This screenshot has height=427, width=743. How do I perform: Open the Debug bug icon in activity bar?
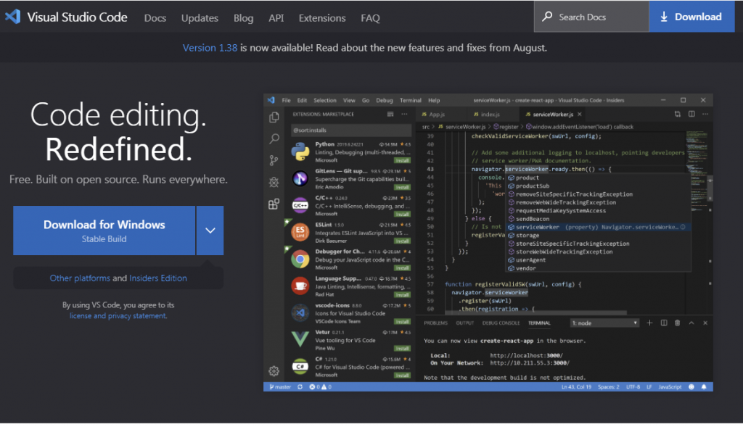[x=274, y=182]
